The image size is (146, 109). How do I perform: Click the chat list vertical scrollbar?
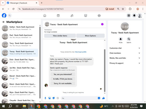click(40, 62)
